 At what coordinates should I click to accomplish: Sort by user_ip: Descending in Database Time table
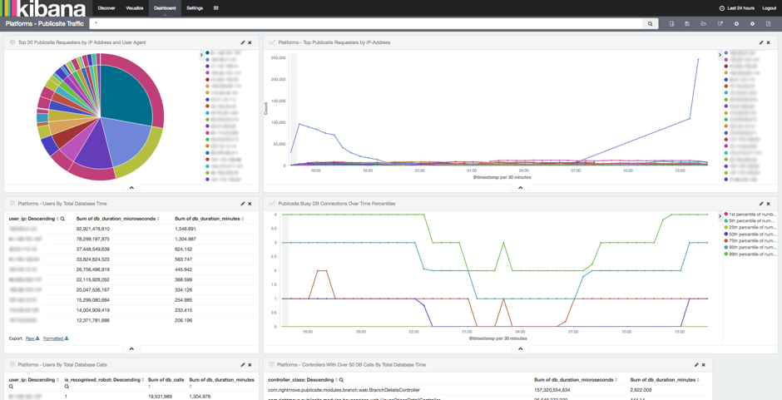[x=33, y=219]
